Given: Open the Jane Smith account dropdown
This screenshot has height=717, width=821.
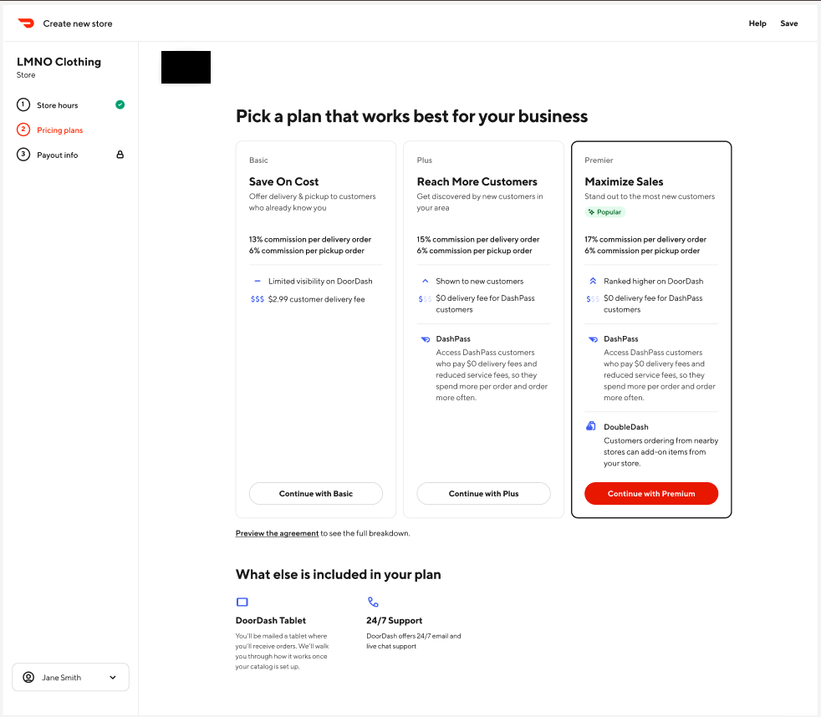Looking at the screenshot, I should tap(70, 678).
